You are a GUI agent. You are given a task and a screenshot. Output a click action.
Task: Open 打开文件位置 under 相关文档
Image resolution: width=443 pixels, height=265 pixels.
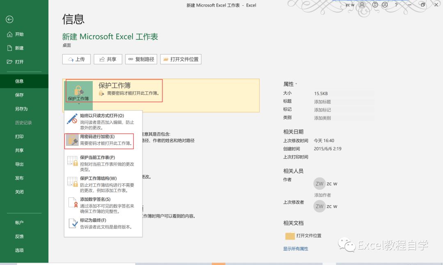click(x=309, y=236)
